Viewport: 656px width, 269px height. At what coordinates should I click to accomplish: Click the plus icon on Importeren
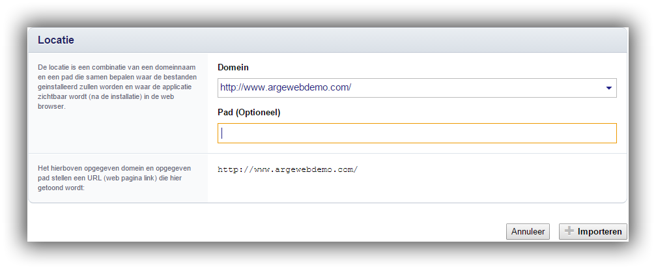point(569,231)
